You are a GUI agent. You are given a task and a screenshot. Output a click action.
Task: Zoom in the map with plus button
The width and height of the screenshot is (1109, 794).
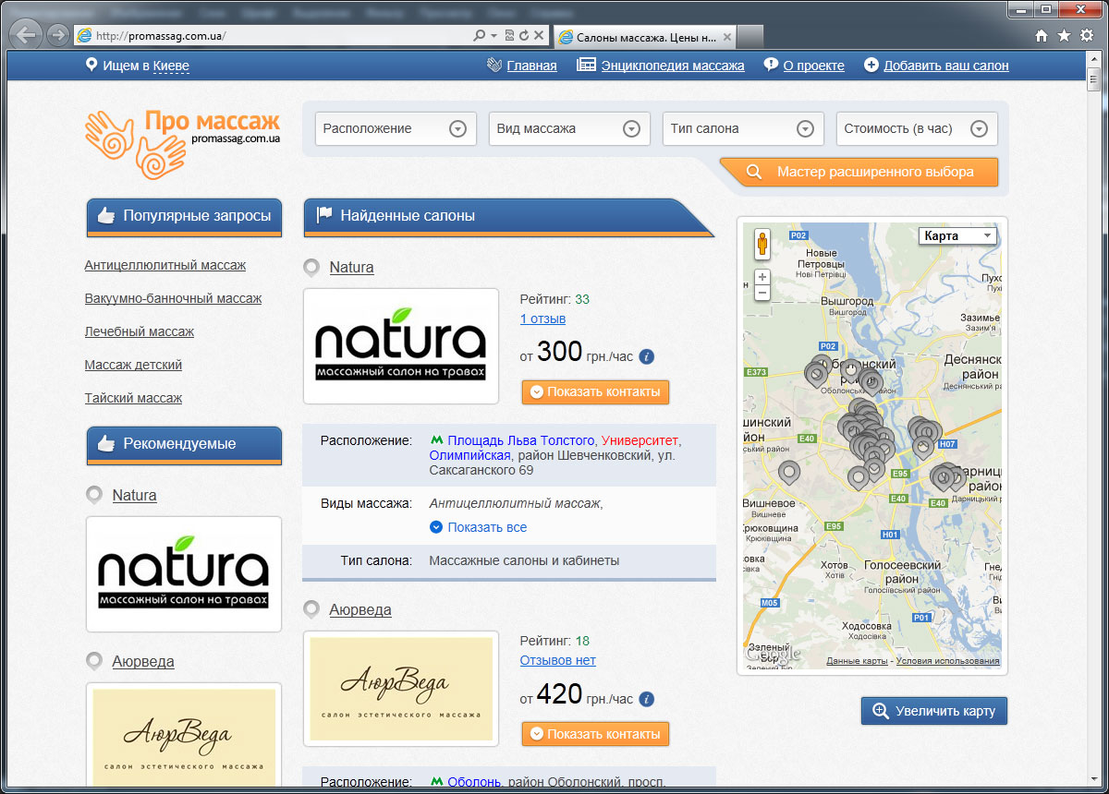pos(762,277)
